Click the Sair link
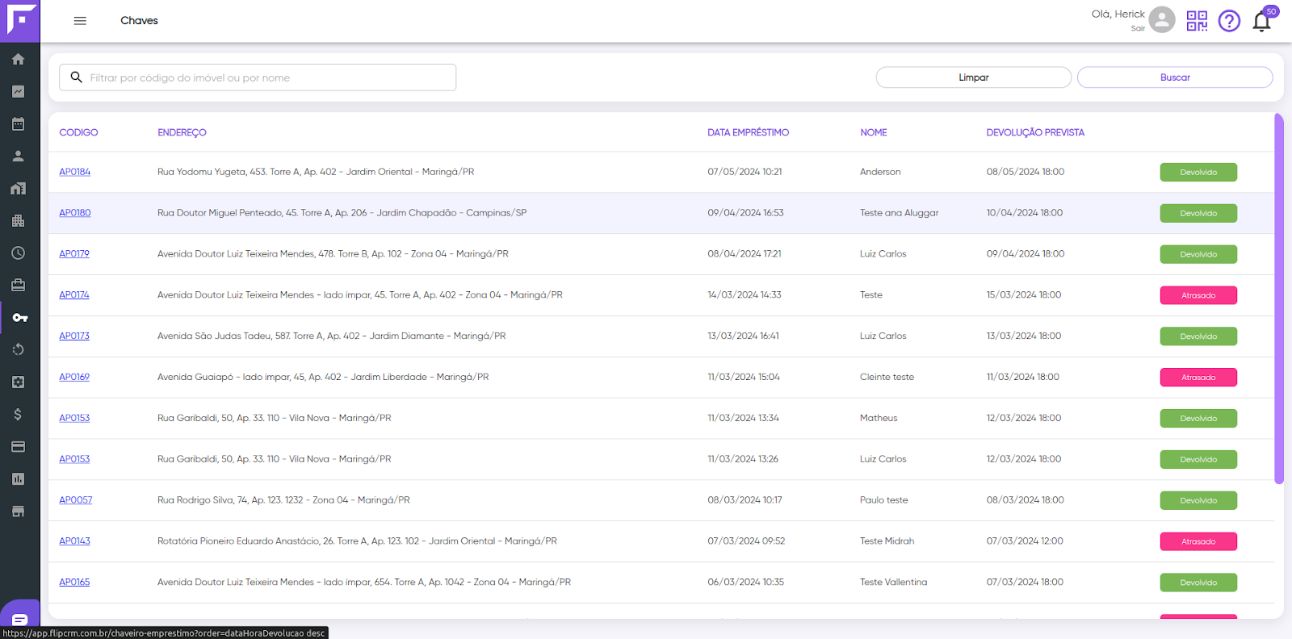The height and width of the screenshot is (639, 1292). tap(1138, 29)
